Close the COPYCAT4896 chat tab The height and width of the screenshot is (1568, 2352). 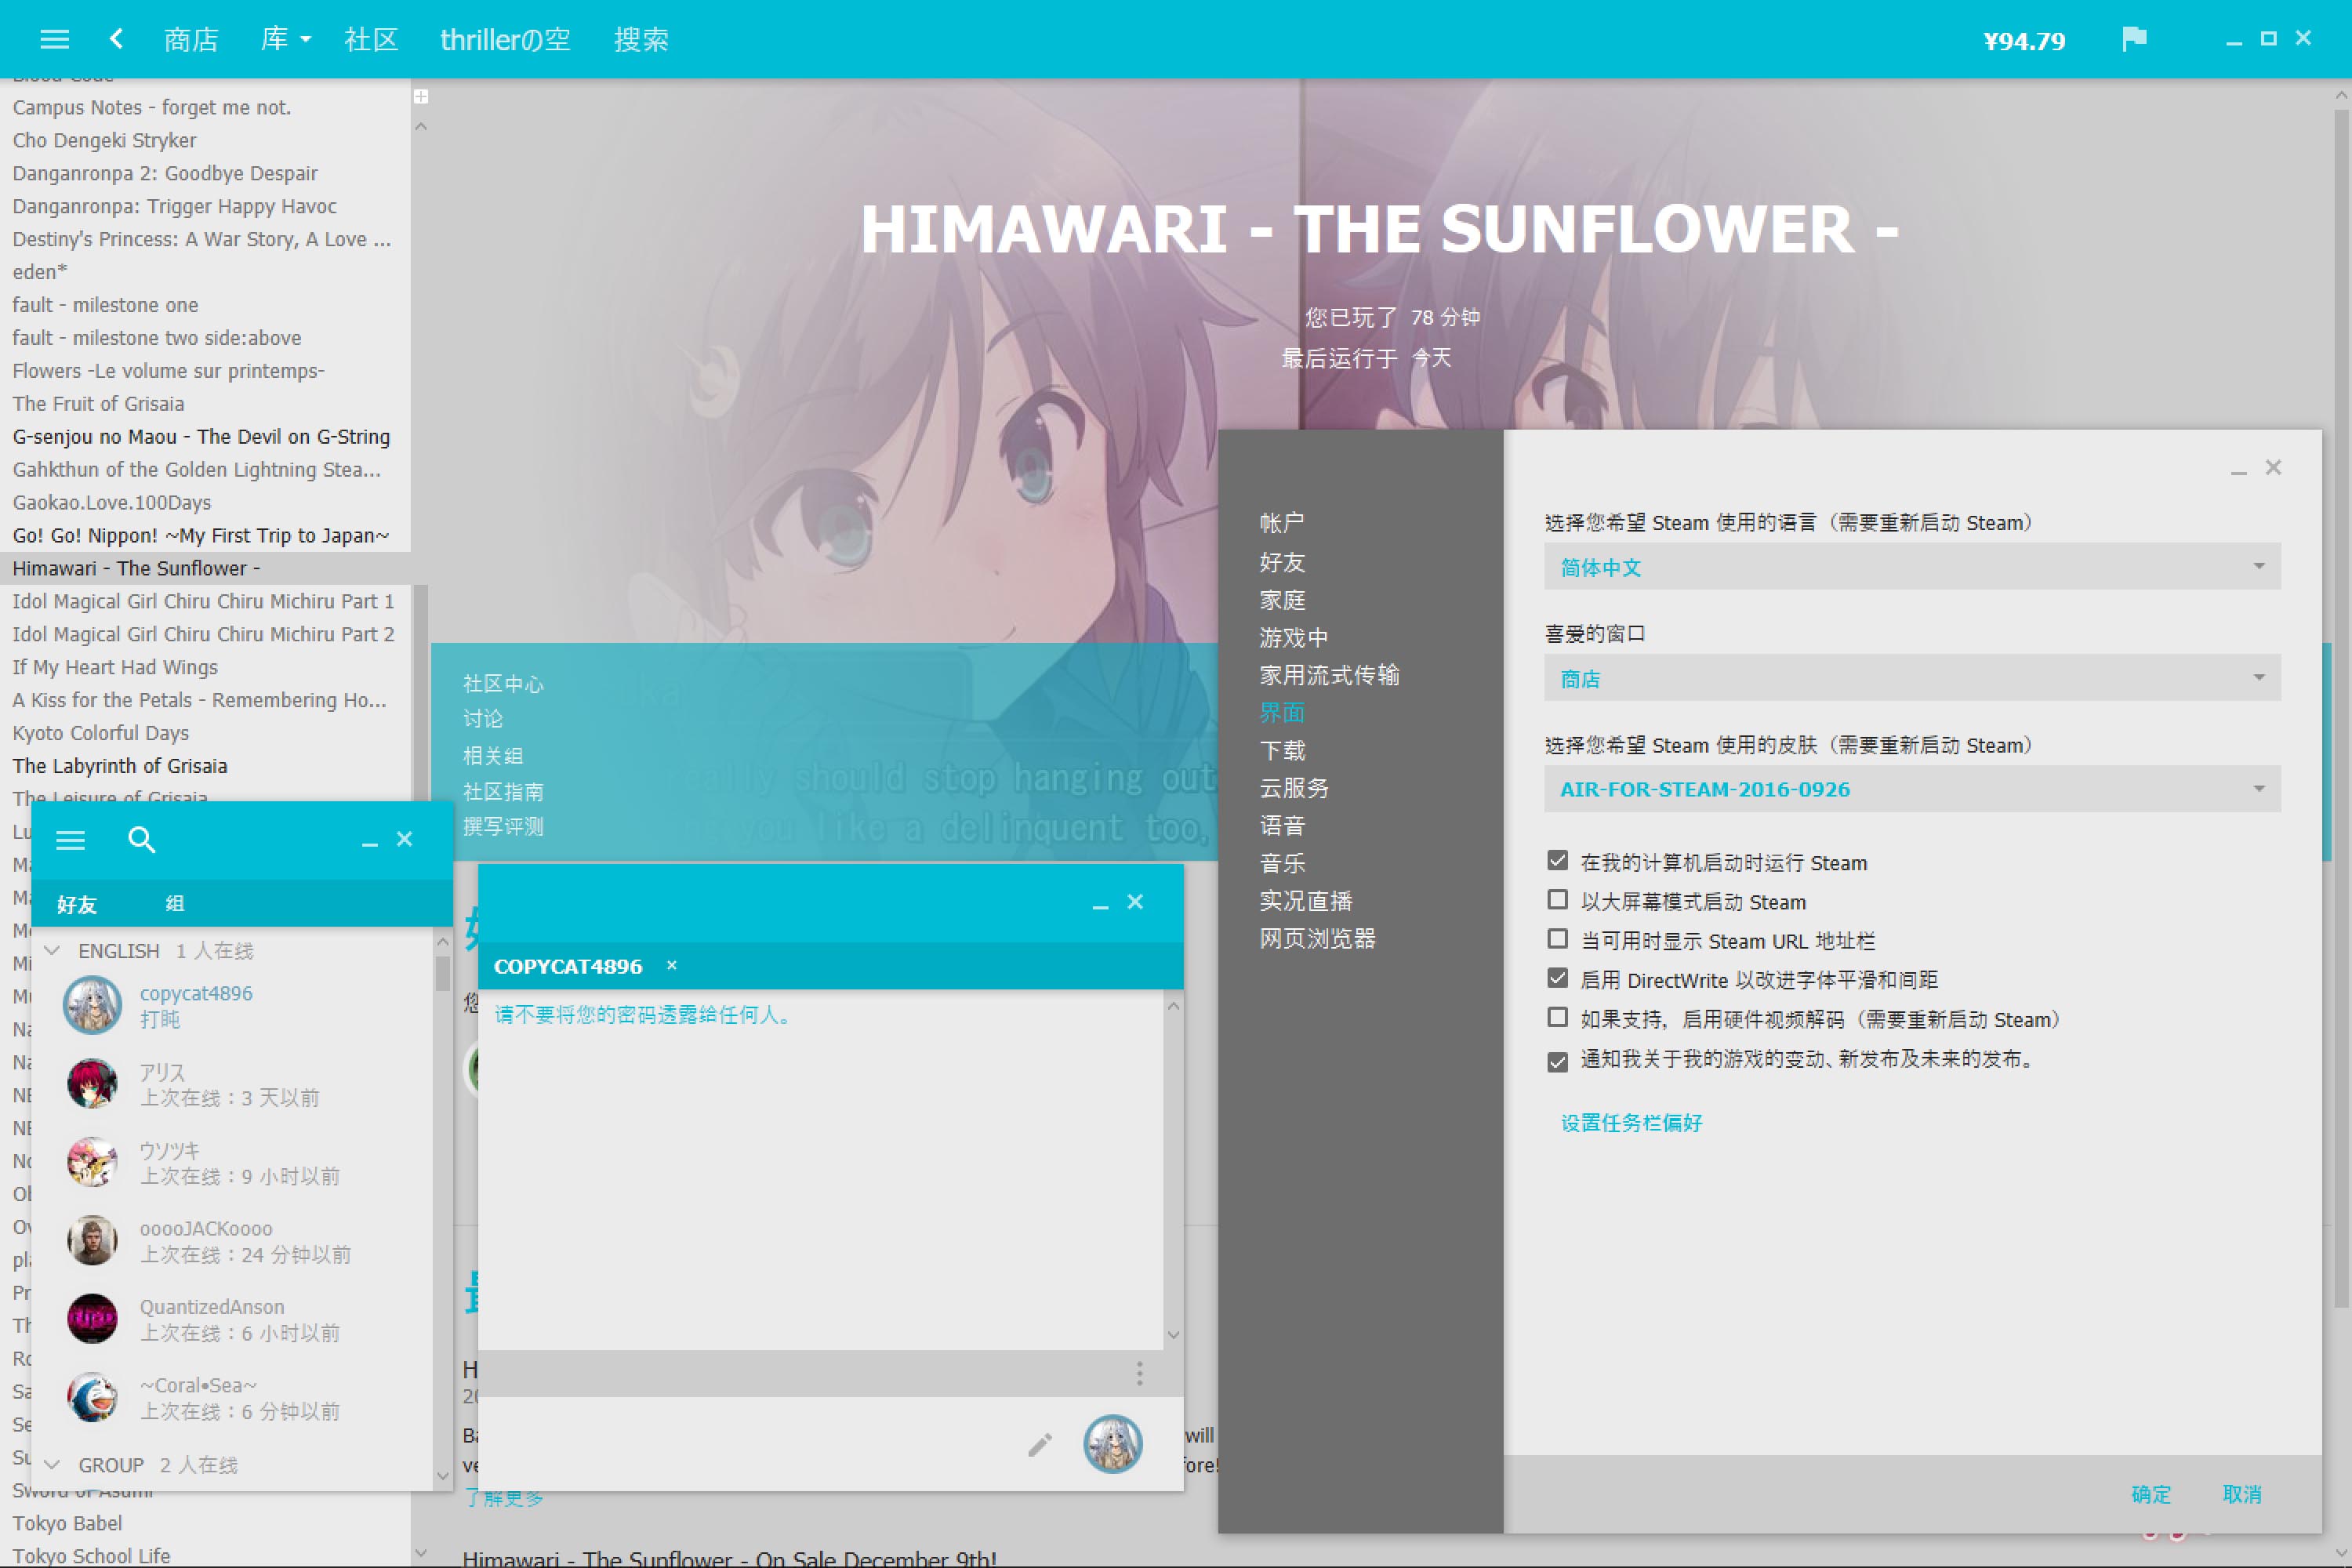672,966
